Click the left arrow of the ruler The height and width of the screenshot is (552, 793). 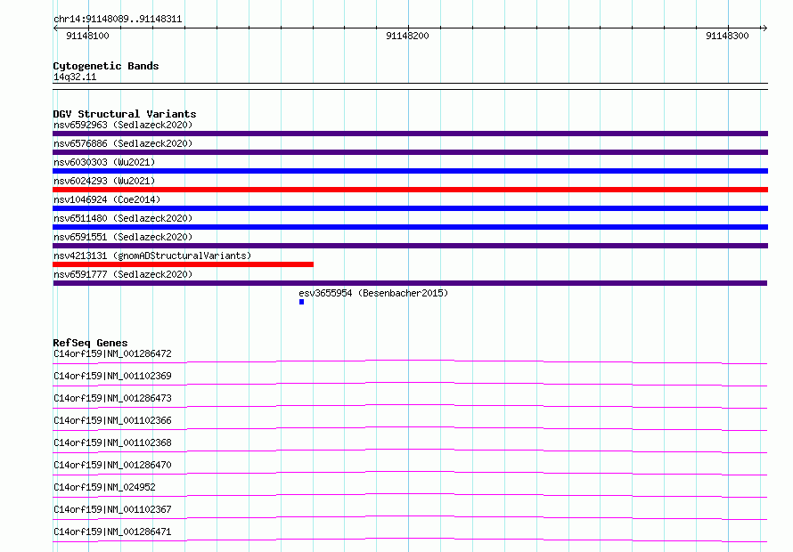click(x=55, y=28)
